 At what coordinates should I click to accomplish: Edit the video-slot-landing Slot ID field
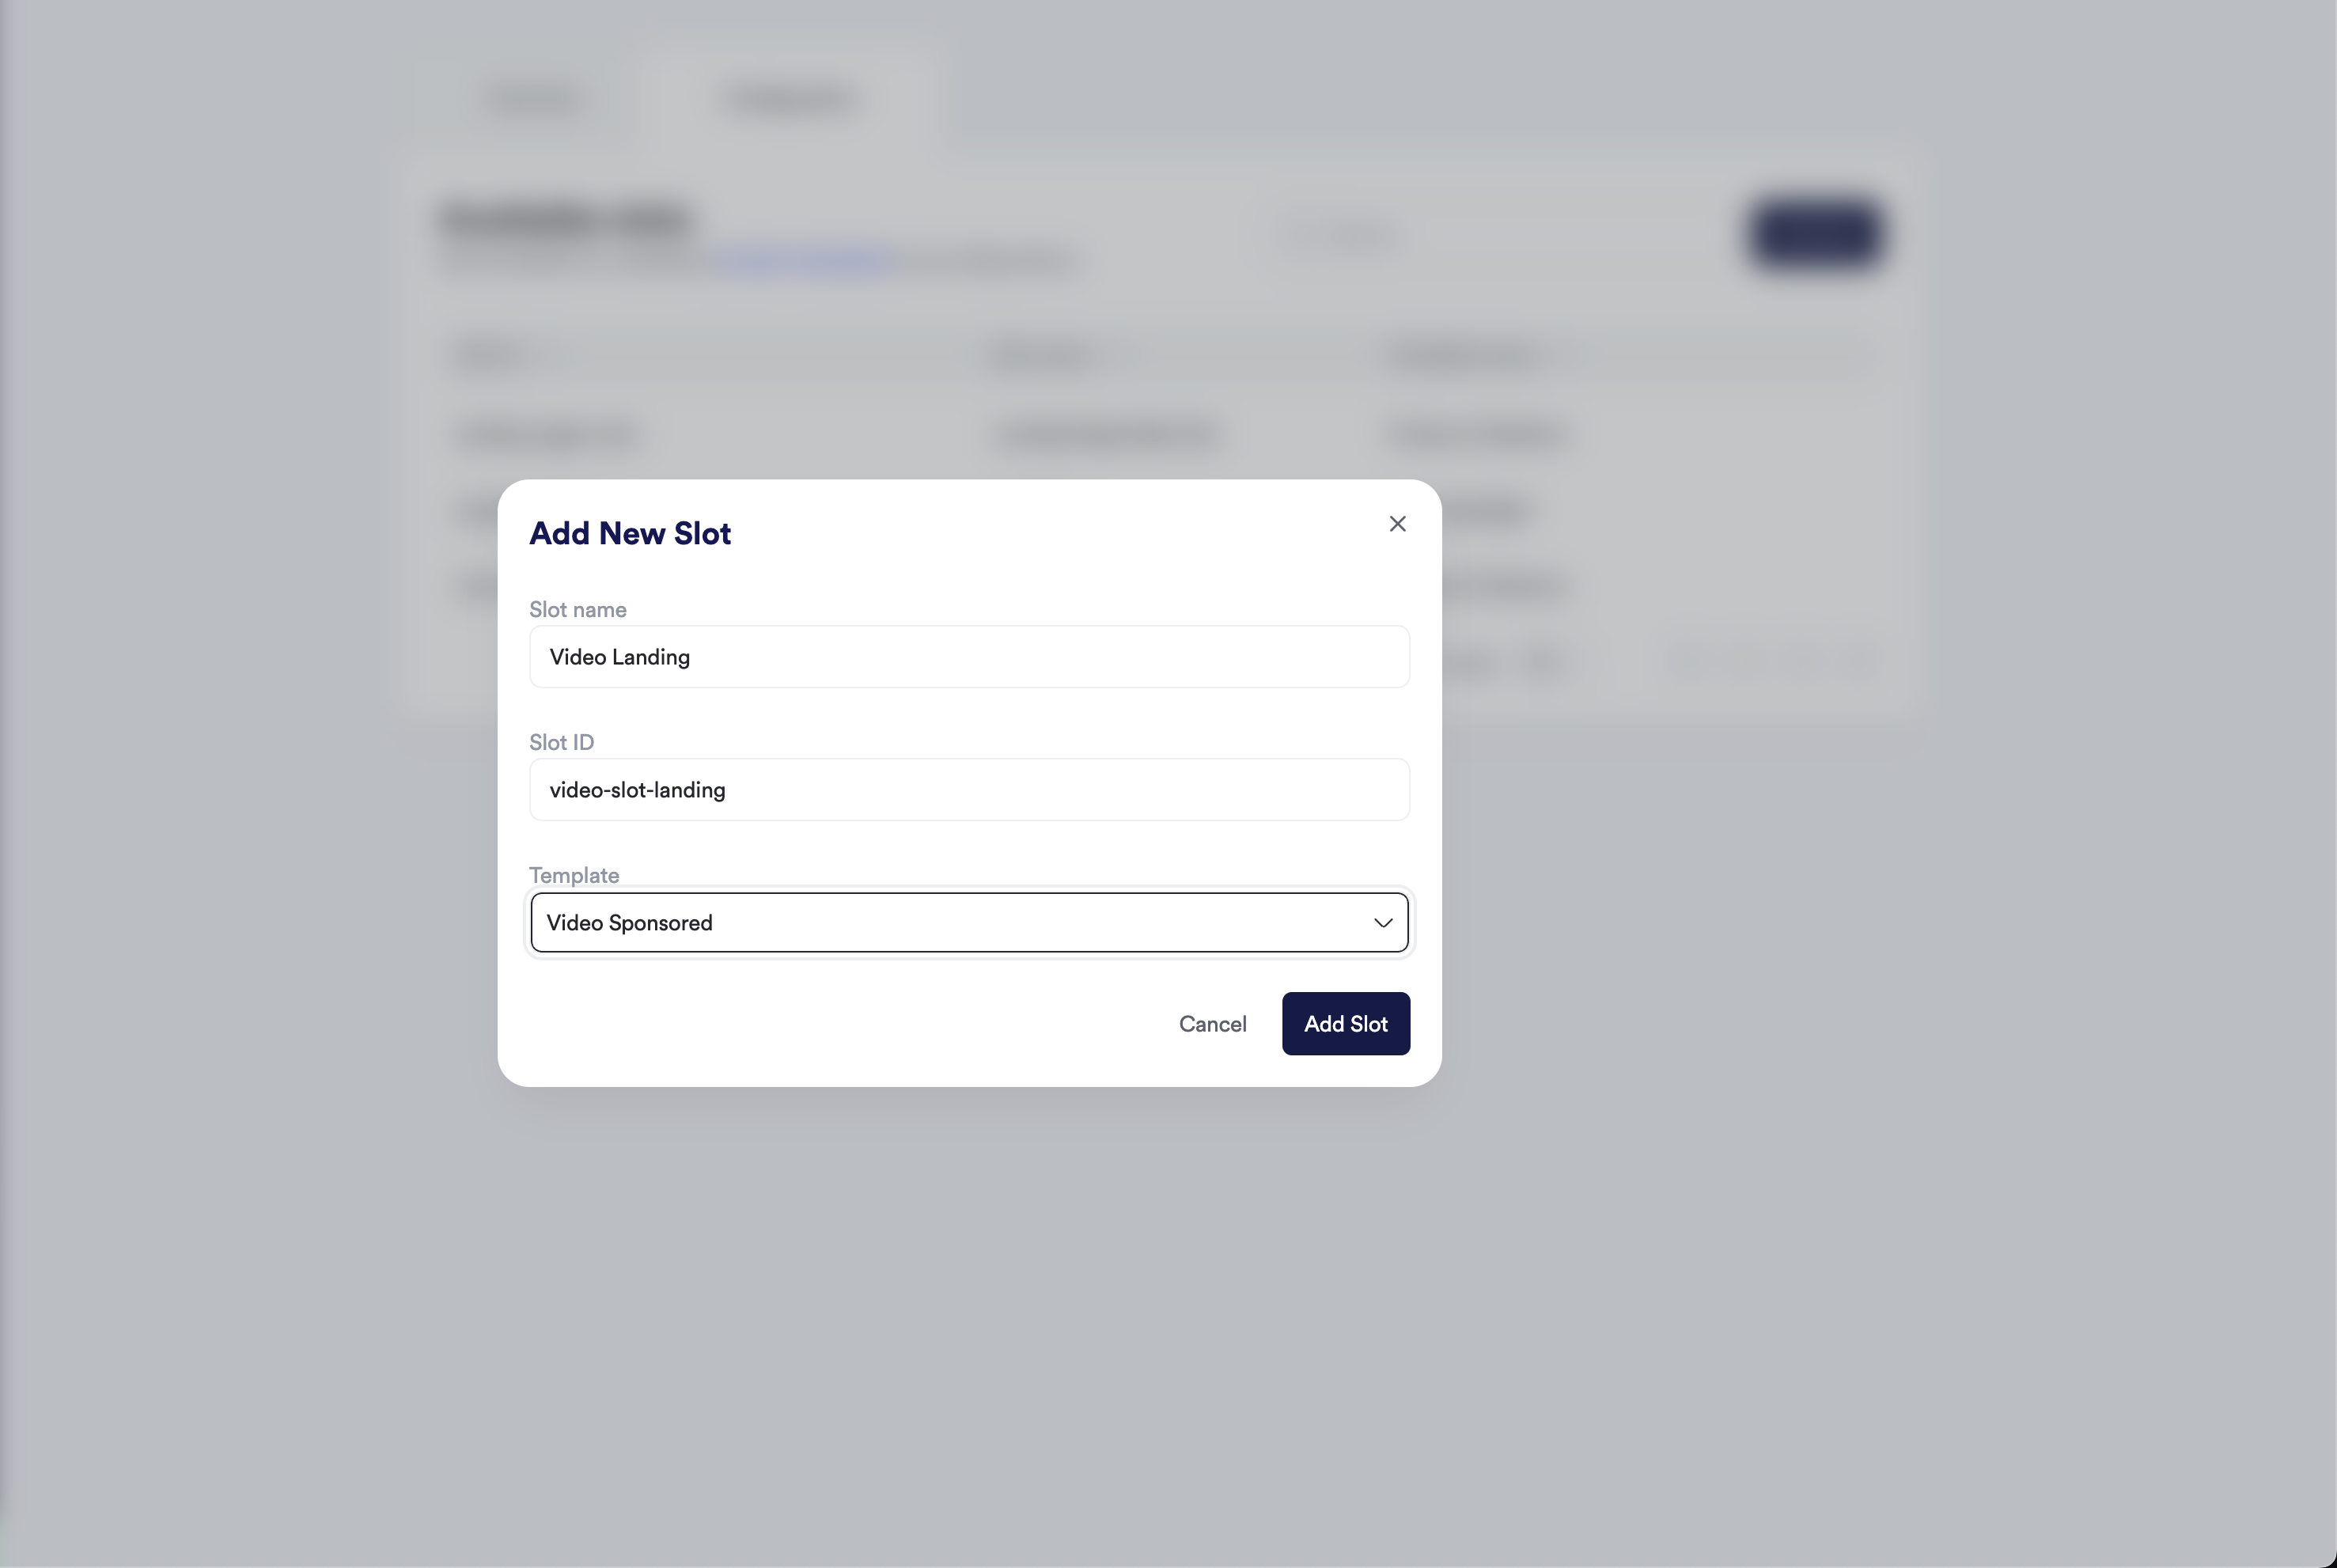968,789
